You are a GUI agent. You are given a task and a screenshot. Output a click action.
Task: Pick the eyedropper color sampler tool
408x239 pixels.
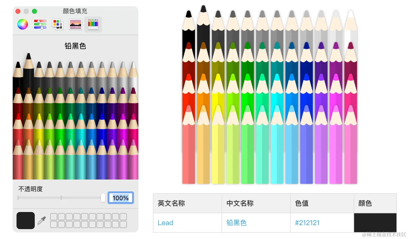(42, 221)
